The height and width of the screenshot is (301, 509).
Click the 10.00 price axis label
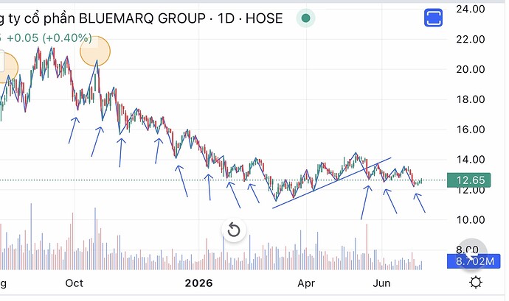click(471, 219)
